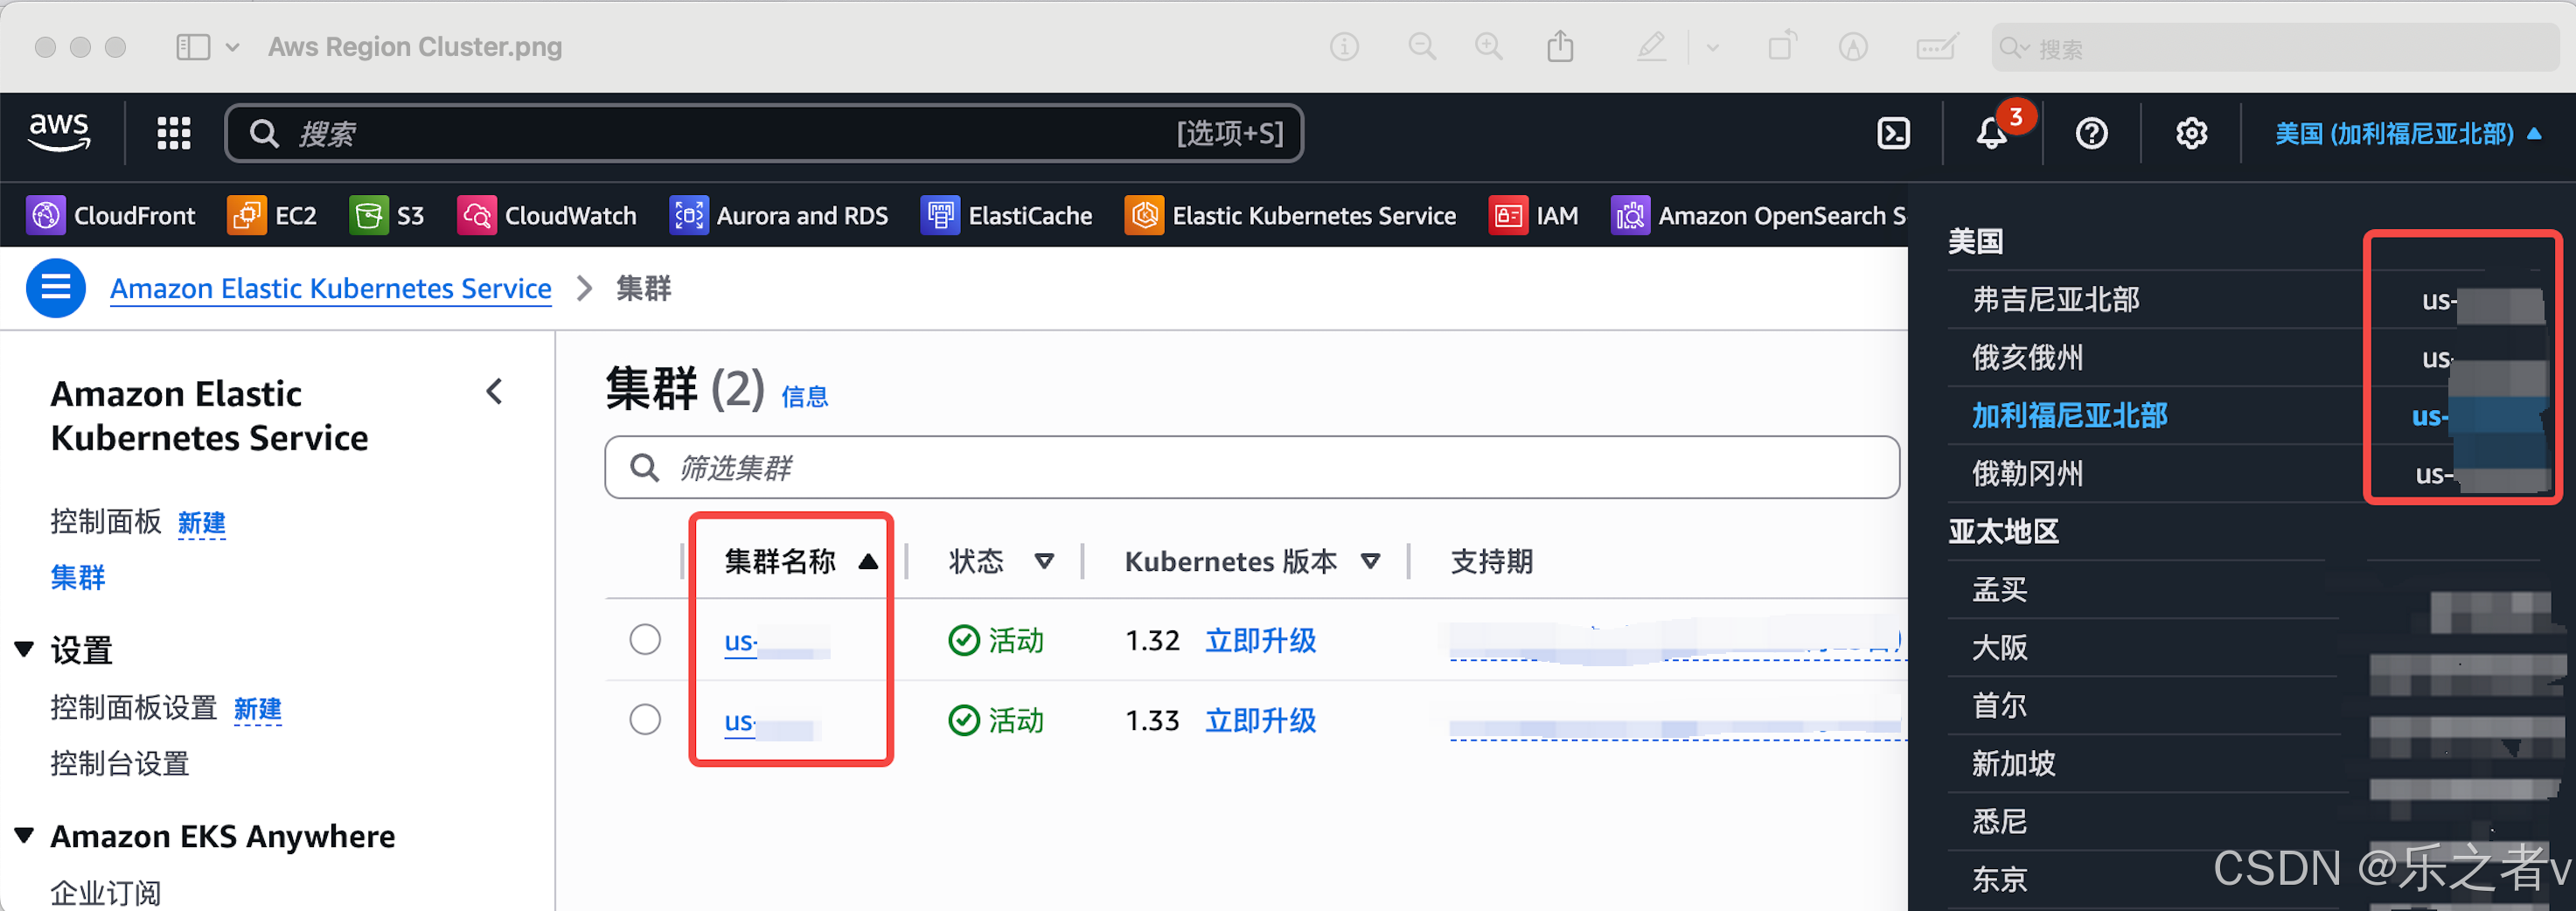Click the Preview share icon
2576x911 pixels.
coord(1560,46)
